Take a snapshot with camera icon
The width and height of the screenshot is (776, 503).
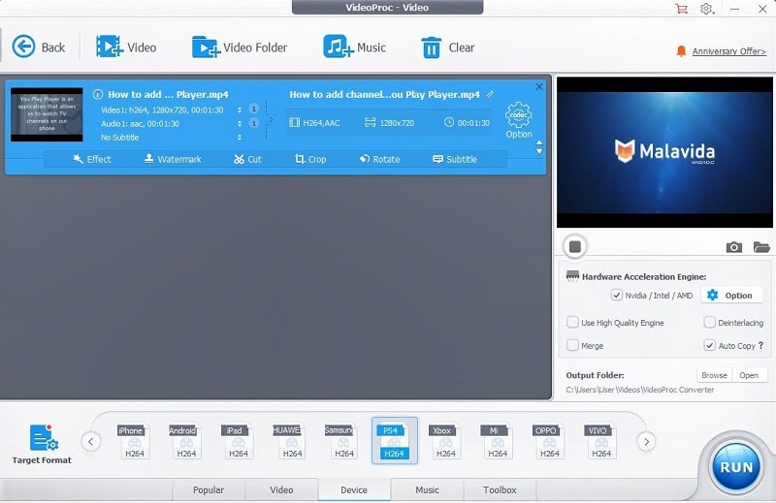coord(734,247)
